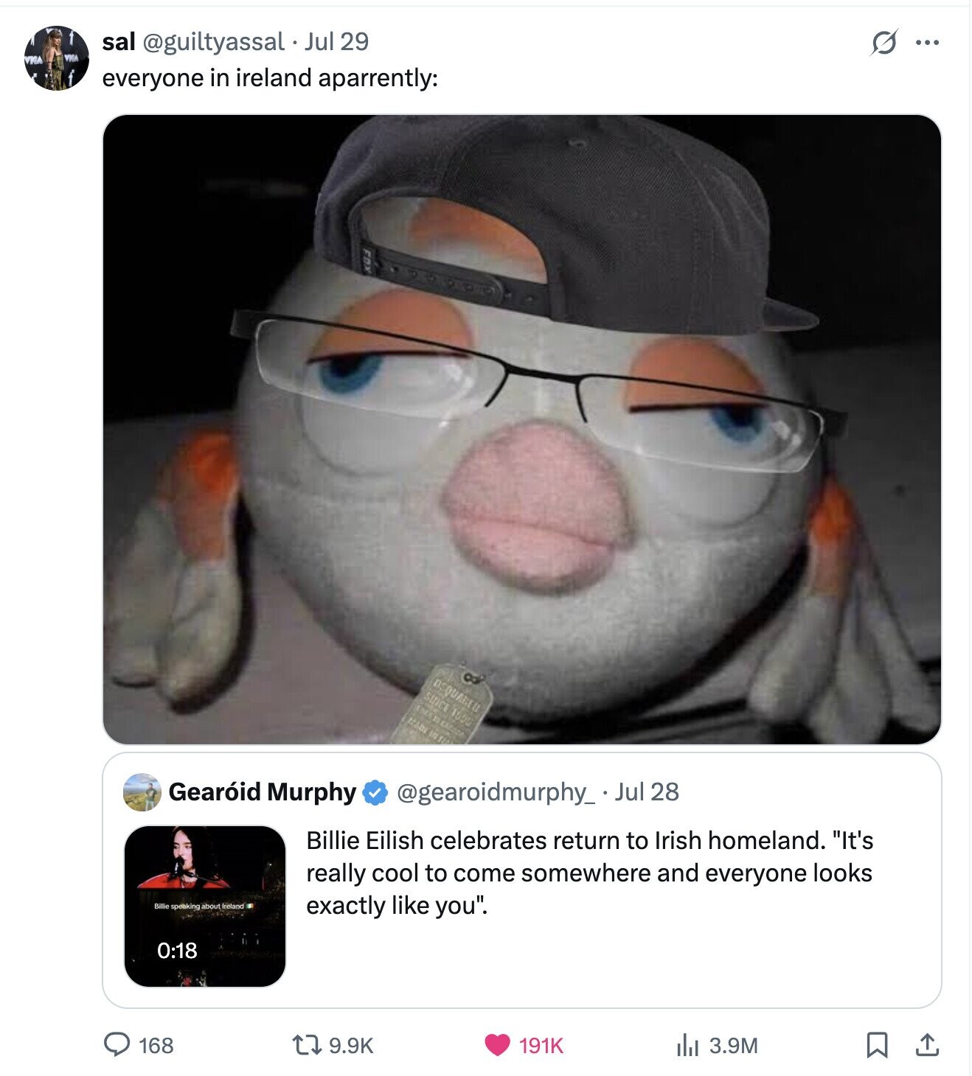Open the Jul 28 quoted timestamp
Viewport: 972px width, 1076px height.
pos(647,792)
